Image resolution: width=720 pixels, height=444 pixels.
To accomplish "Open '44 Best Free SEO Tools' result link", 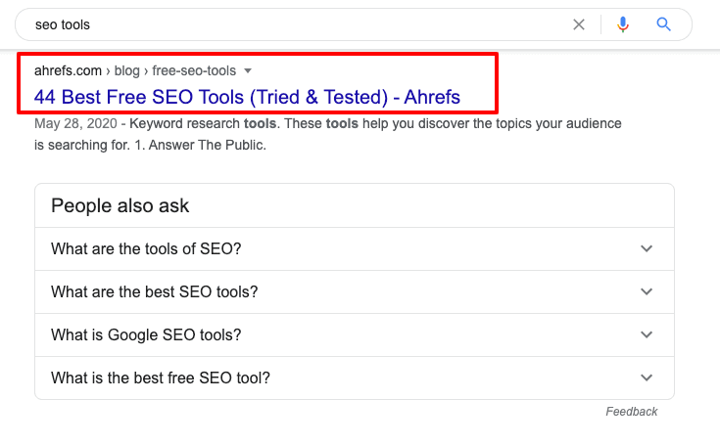I will click(x=247, y=97).
